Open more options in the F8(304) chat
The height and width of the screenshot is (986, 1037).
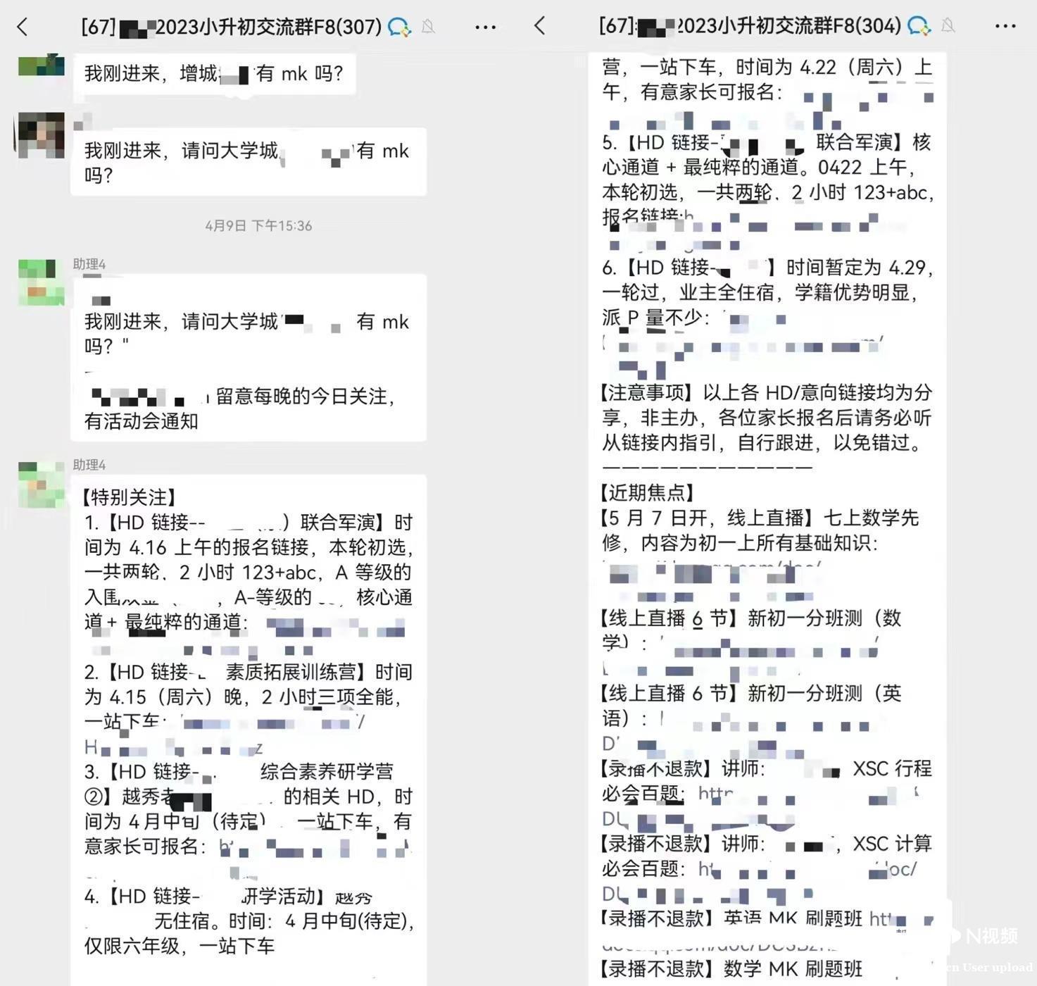click(x=1005, y=26)
